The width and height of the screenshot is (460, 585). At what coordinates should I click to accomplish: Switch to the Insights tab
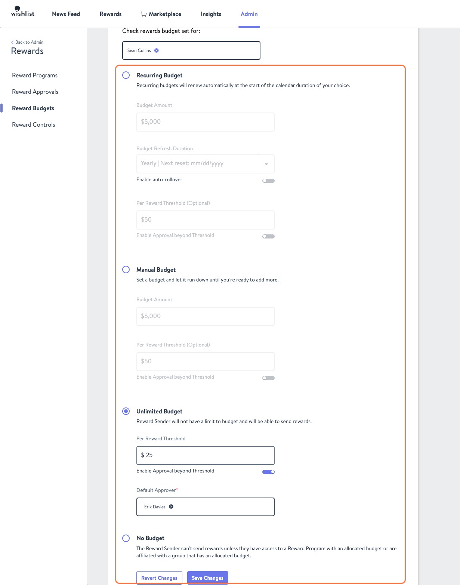[x=210, y=14]
